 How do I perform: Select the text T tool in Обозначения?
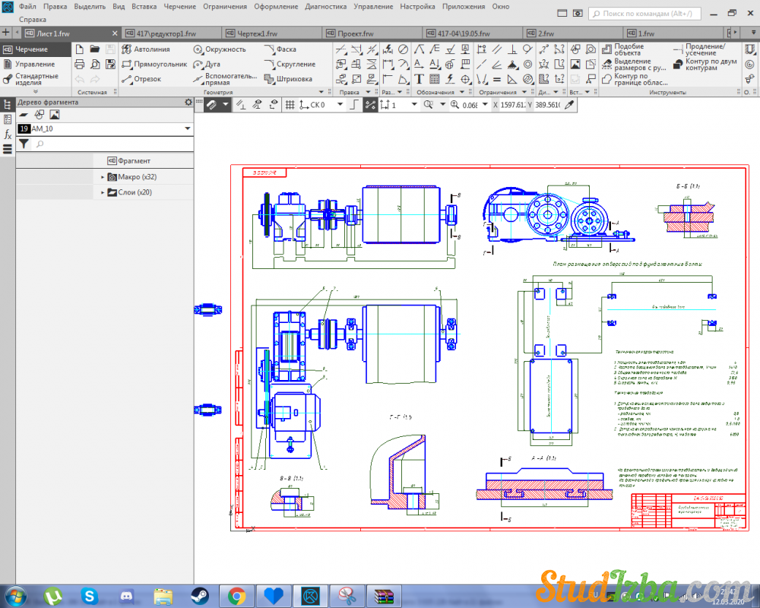coord(419,79)
